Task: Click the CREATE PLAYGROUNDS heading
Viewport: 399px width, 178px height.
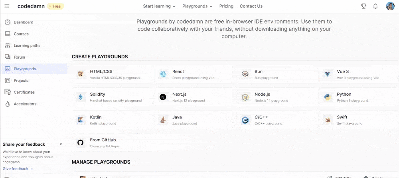Action: (x=100, y=57)
